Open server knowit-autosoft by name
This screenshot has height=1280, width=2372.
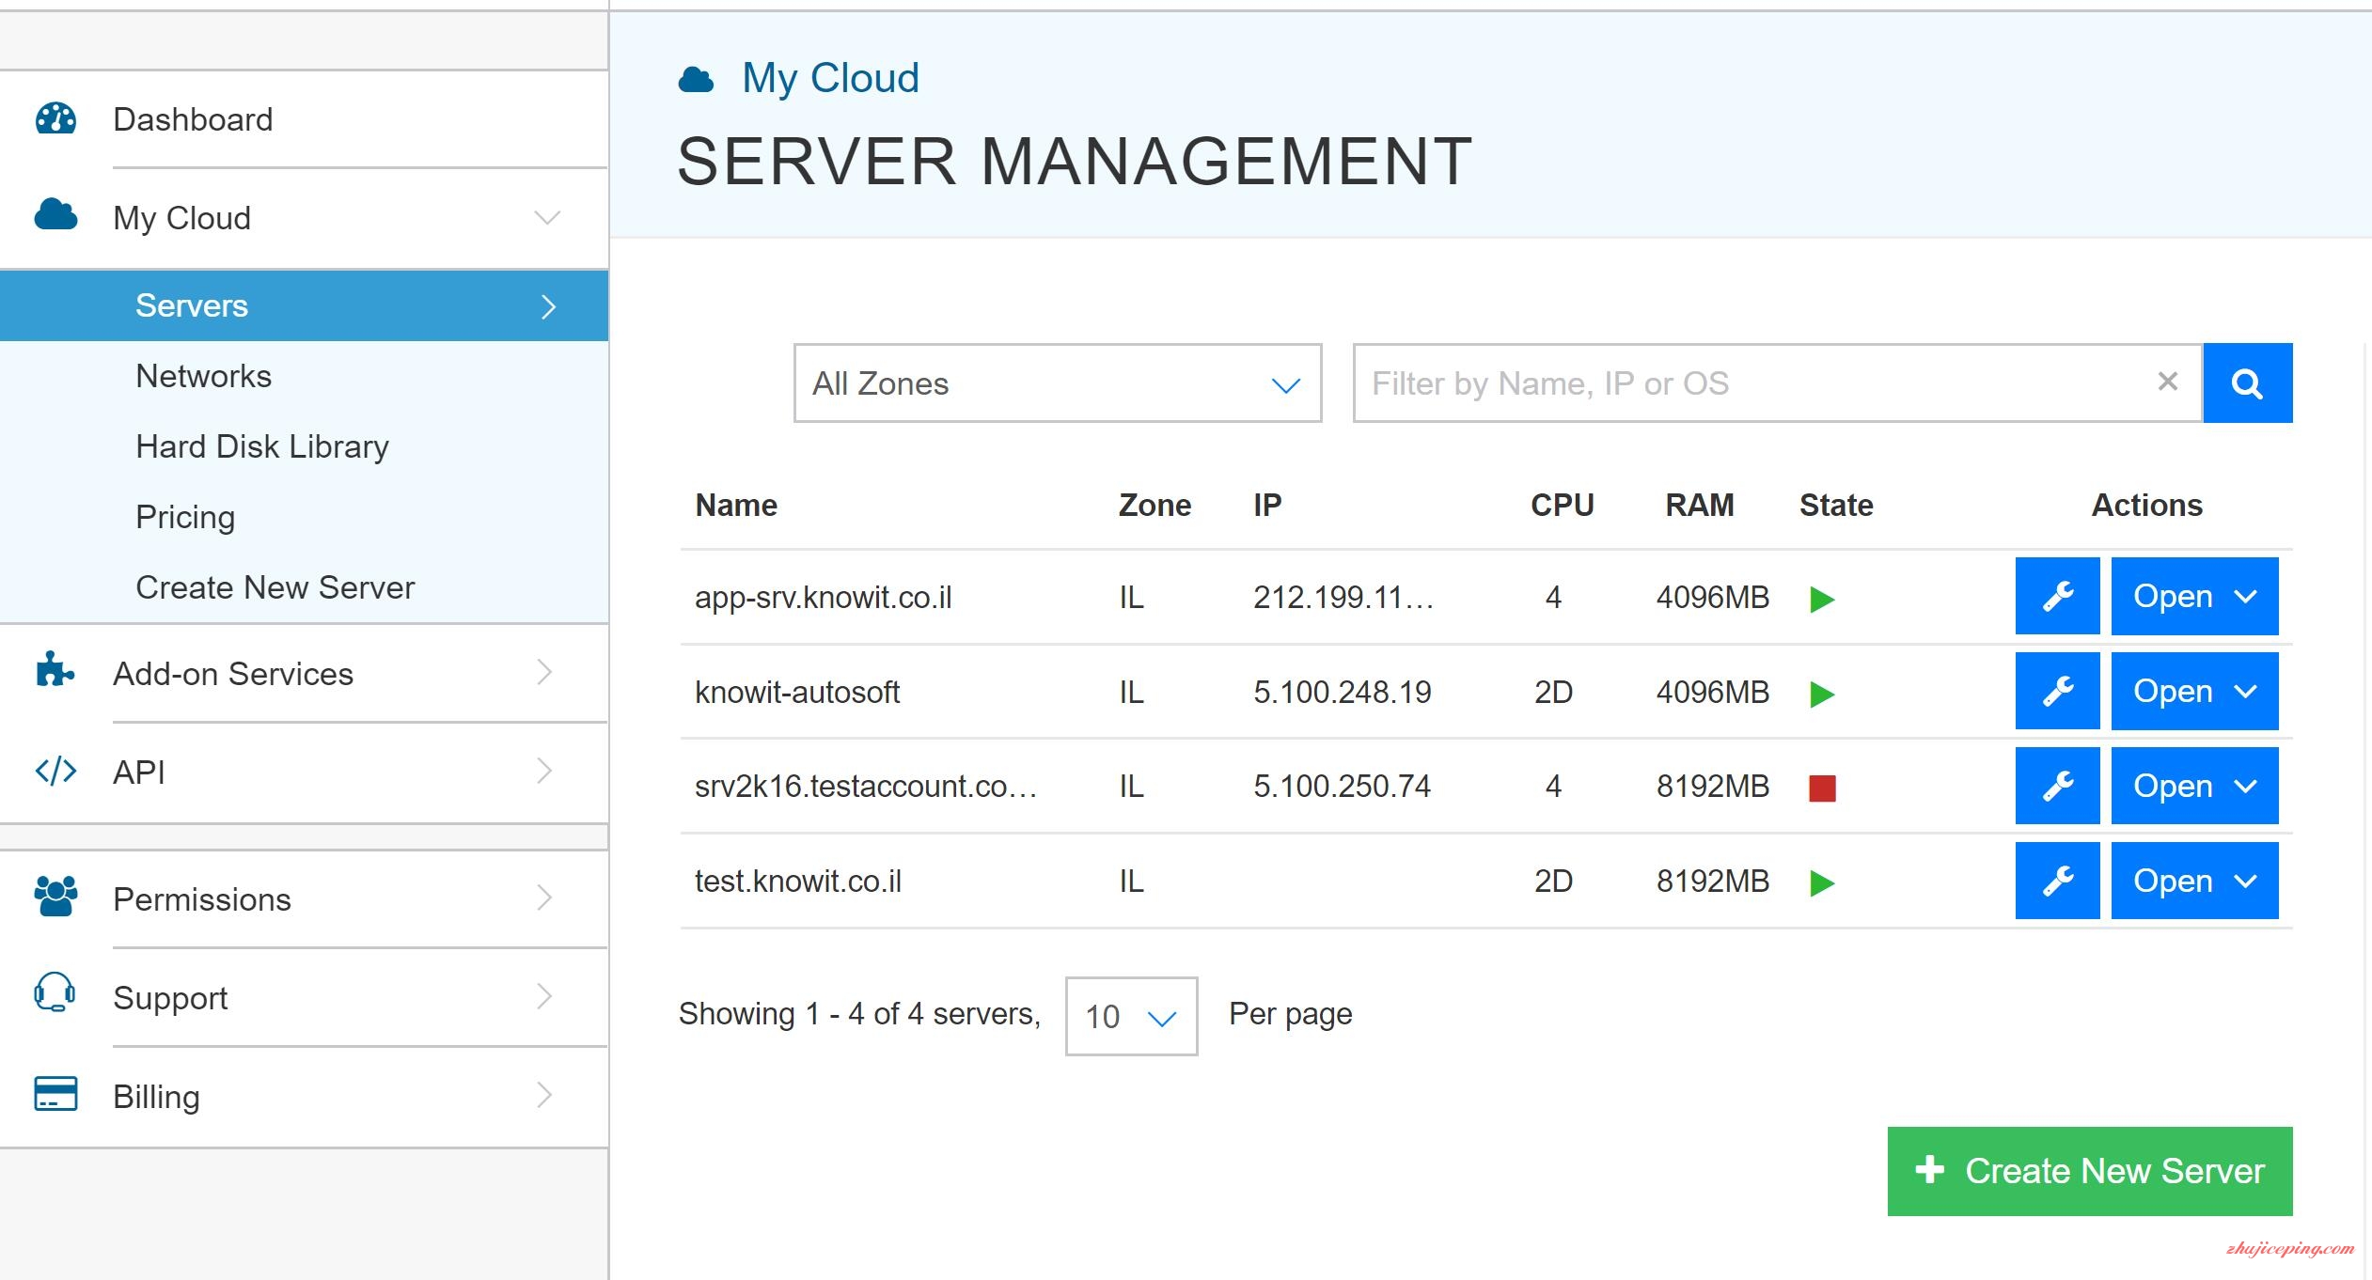point(797,693)
